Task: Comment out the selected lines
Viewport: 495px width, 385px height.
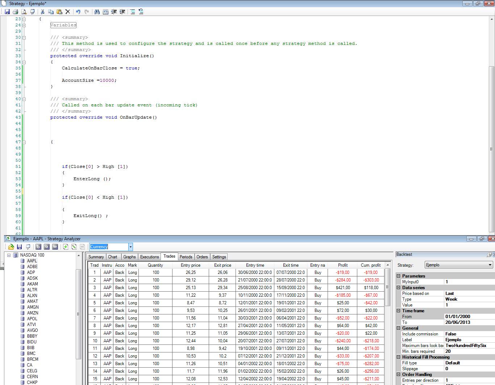Action: tap(133, 12)
